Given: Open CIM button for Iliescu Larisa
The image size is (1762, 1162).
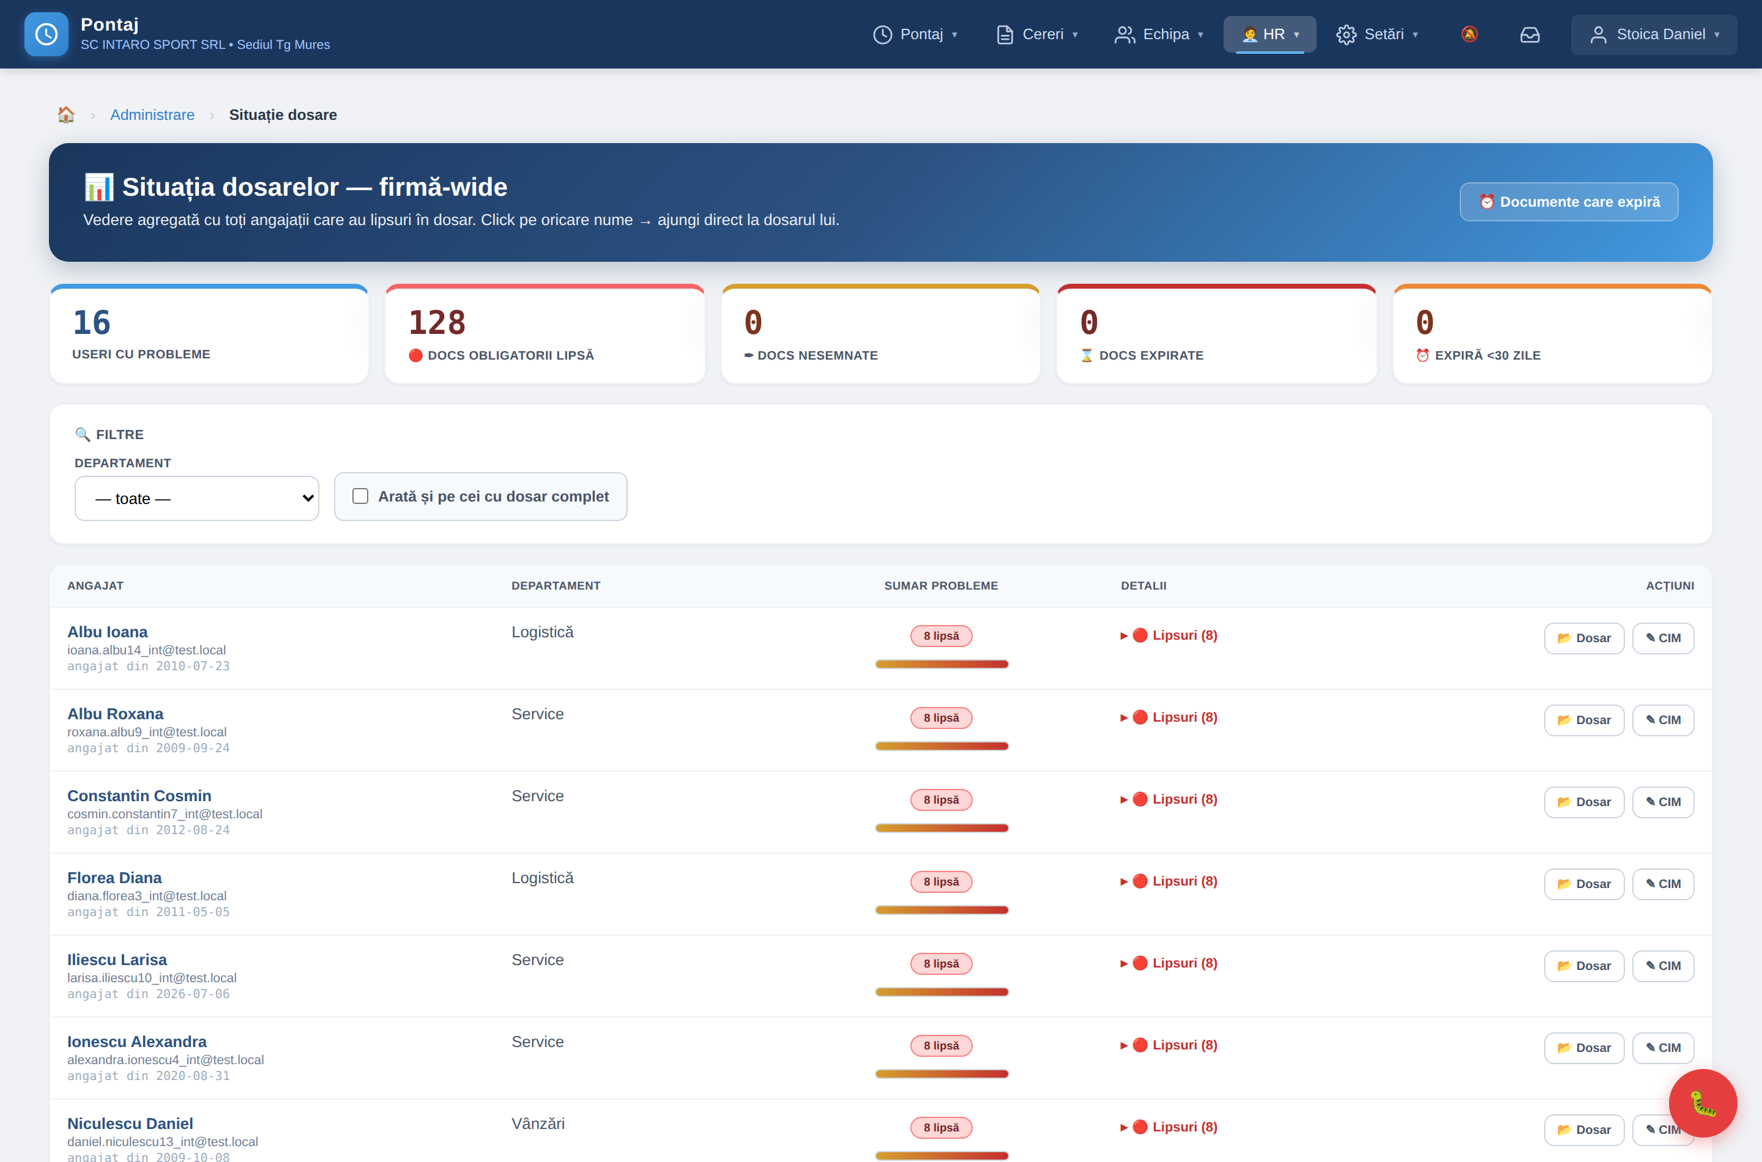Looking at the screenshot, I should [1663, 966].
